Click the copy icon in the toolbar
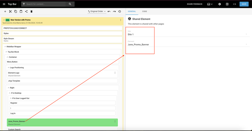 (x=16, y=12)
